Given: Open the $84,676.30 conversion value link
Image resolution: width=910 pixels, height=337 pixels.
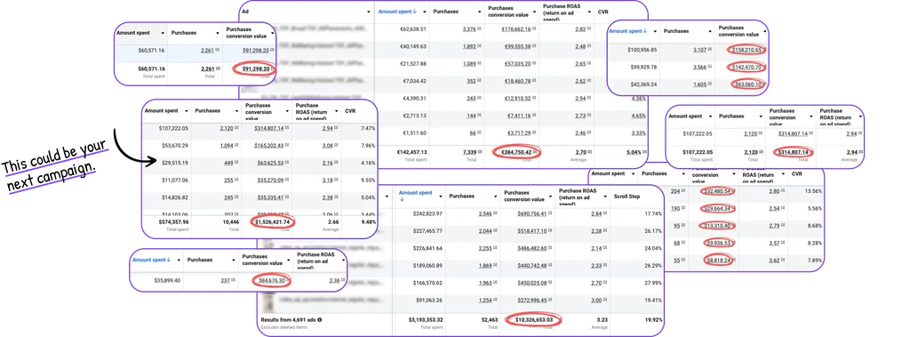Looking at the screenshot, I should (272, 281).
